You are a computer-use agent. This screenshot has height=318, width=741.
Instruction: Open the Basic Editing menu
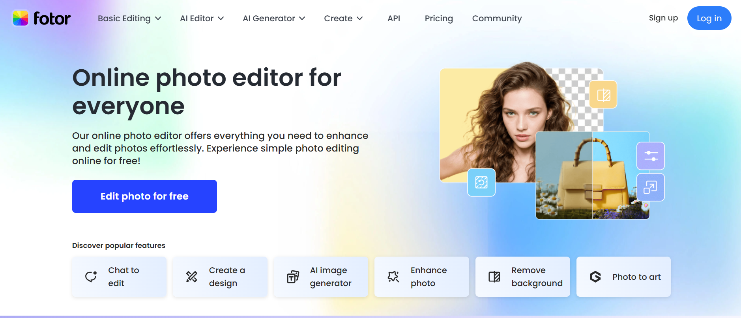coord(129,18)
